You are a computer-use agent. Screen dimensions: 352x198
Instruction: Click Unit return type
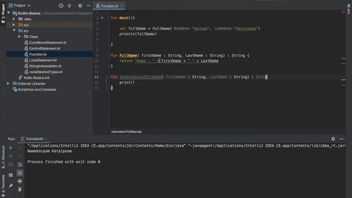coord(260,77)
